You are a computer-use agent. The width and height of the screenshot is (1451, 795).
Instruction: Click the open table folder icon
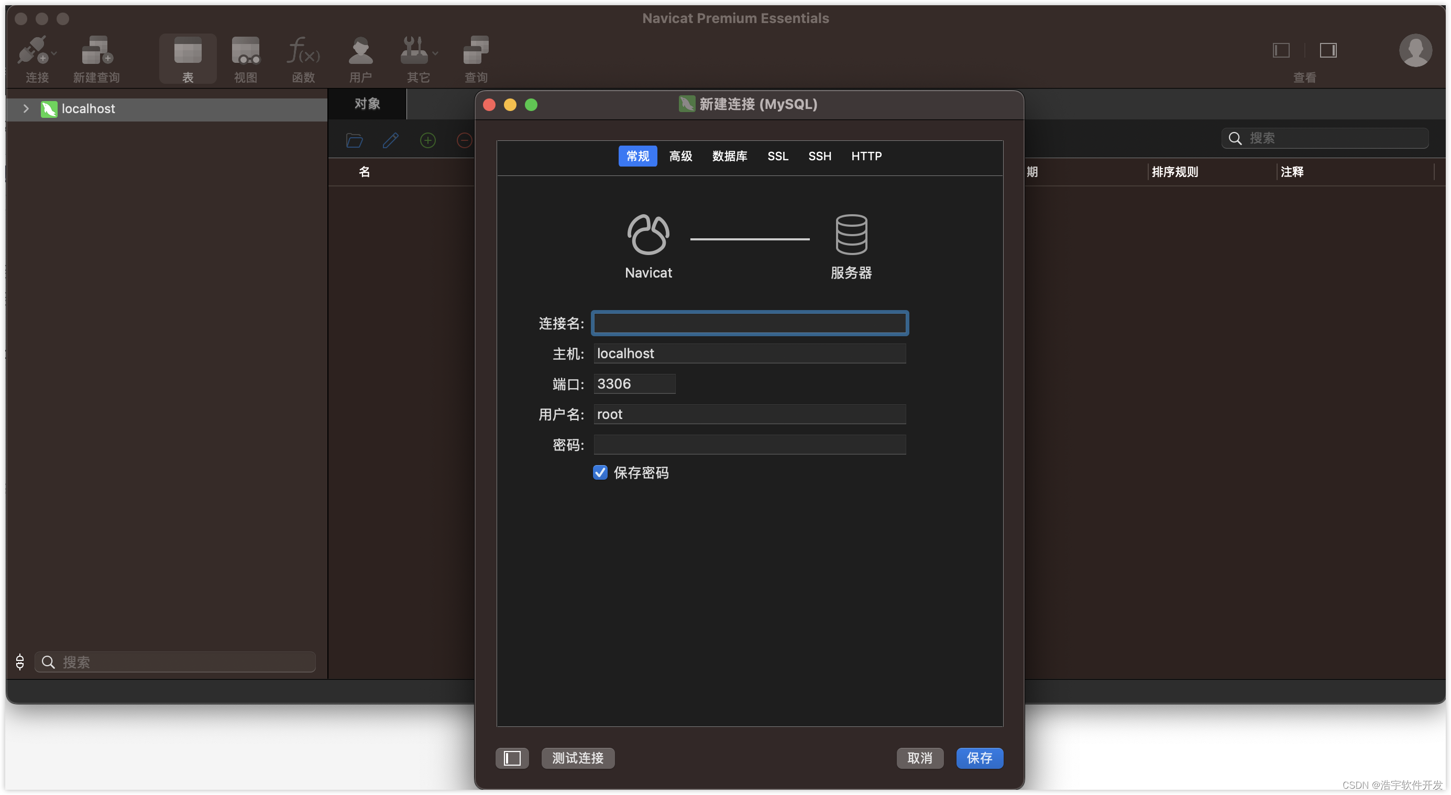354,140
